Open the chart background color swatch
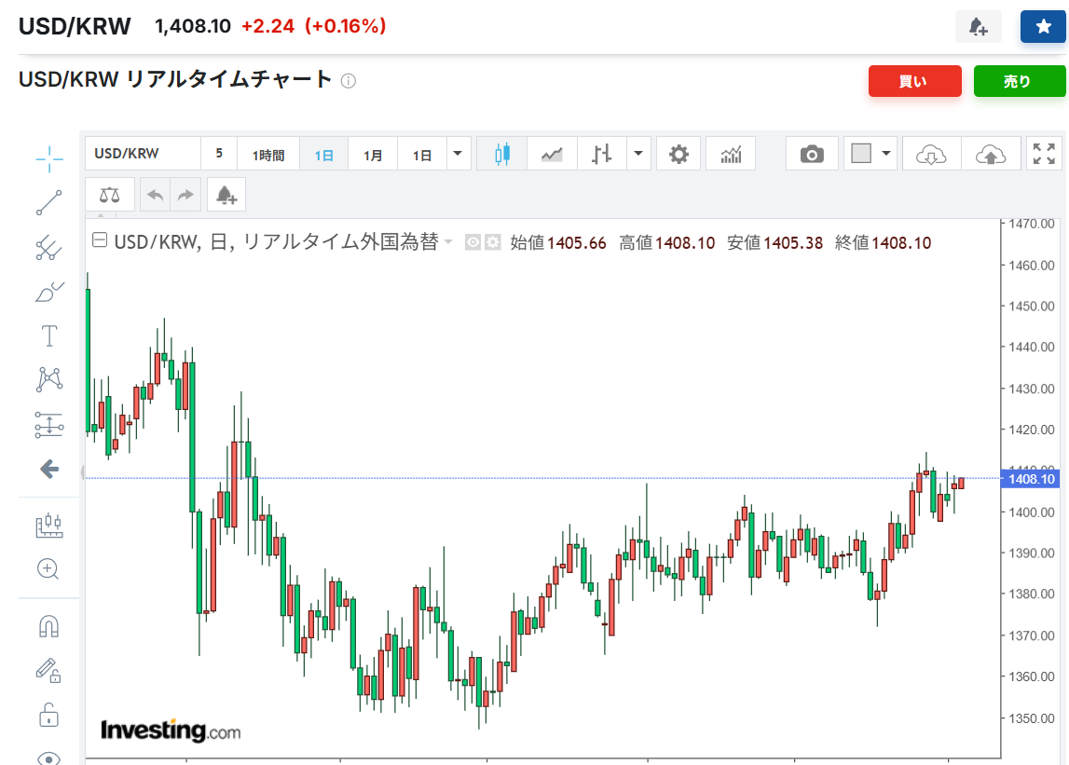Image resolution: width=1069 pixels, height=765 pixels. tap(861, 154)
